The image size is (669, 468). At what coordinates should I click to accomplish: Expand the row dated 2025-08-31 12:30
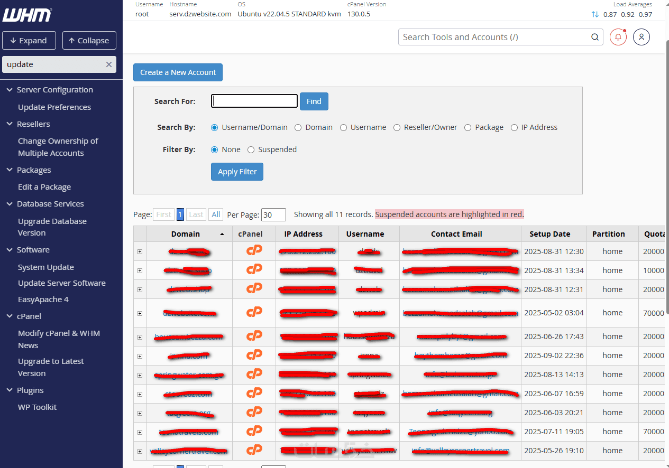point(140,251)
